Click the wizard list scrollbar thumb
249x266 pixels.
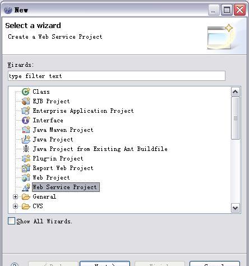click(236, 118)
